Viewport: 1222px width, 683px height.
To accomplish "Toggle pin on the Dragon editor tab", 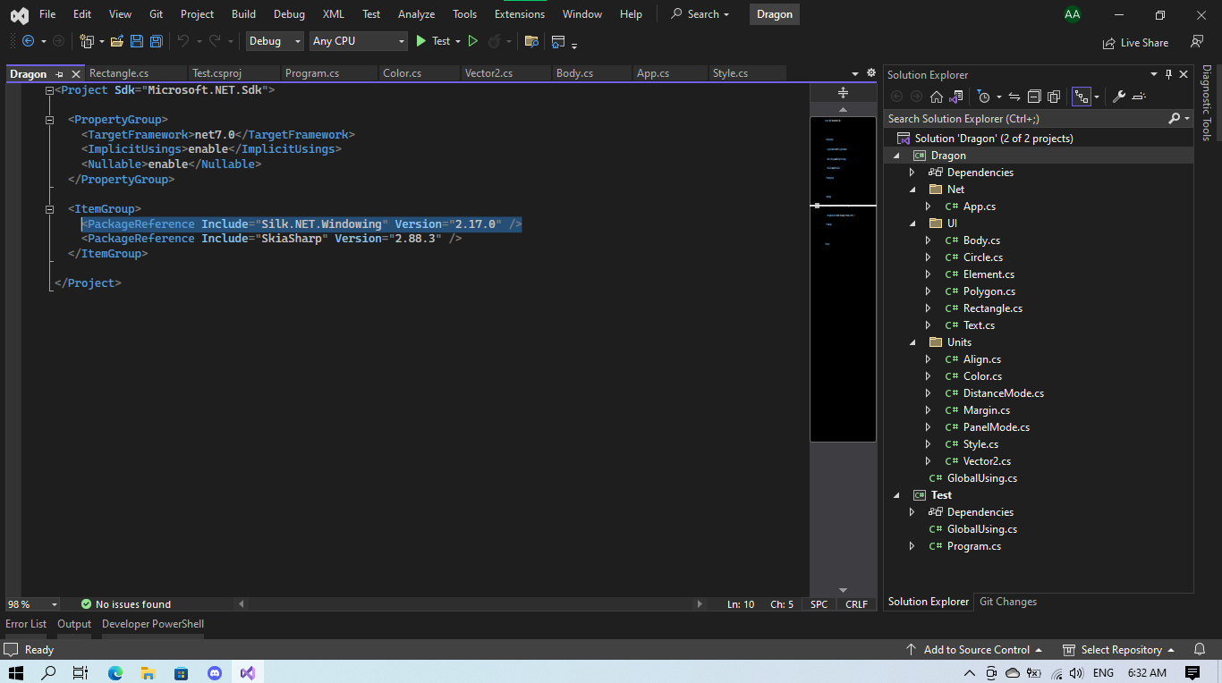I will click(x=60, y=74).
